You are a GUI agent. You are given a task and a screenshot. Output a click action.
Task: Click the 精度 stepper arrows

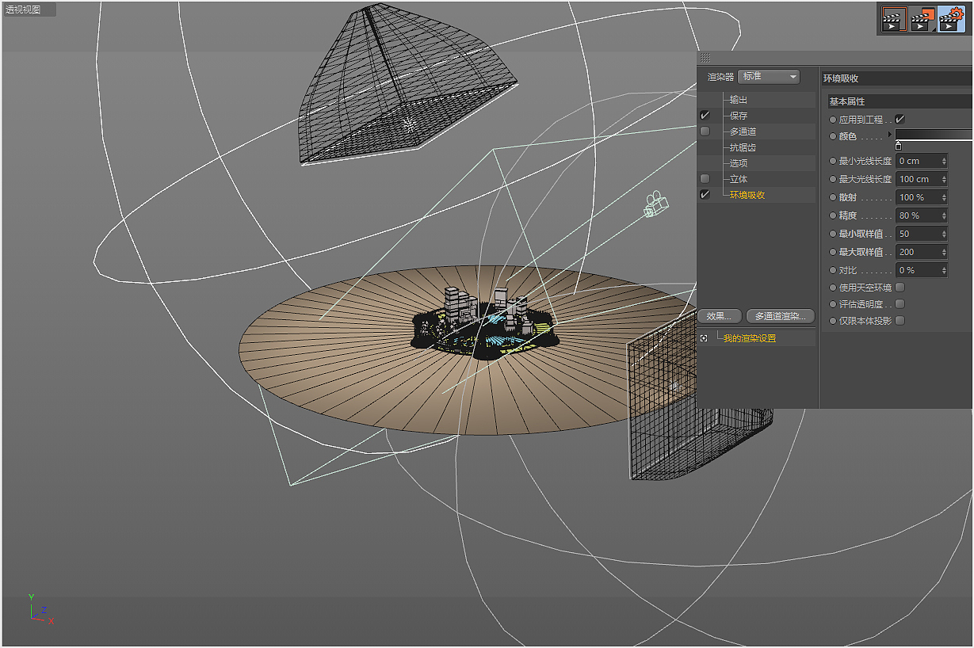(x=944, y=215)
